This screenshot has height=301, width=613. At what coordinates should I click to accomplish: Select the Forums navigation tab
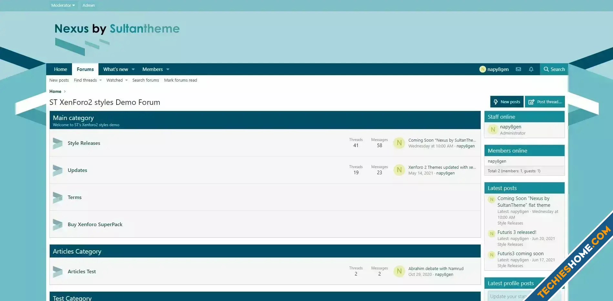pyautogui.click(x=85, y=69)
